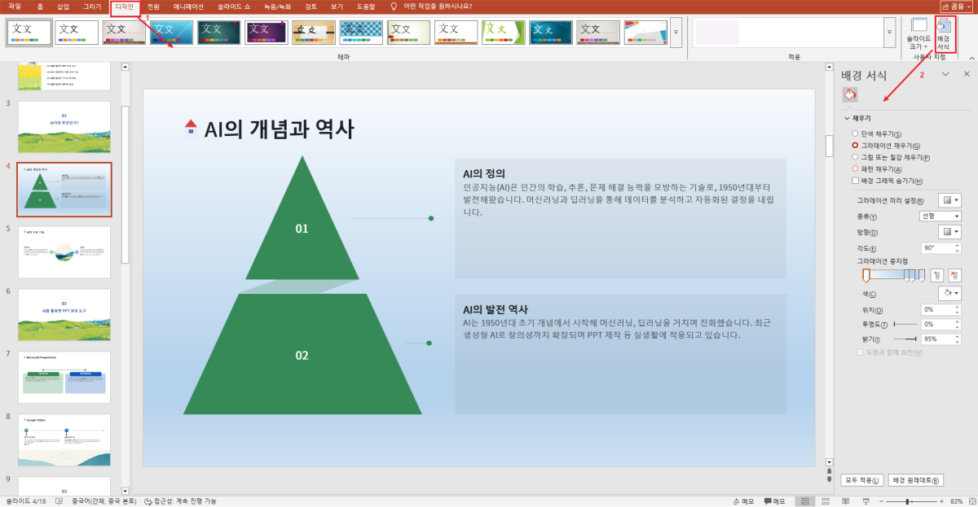The height and width of the screenshot is (507, 978).
Task: Open the gradient 방향 dropdown
Action: coord(949,231)
